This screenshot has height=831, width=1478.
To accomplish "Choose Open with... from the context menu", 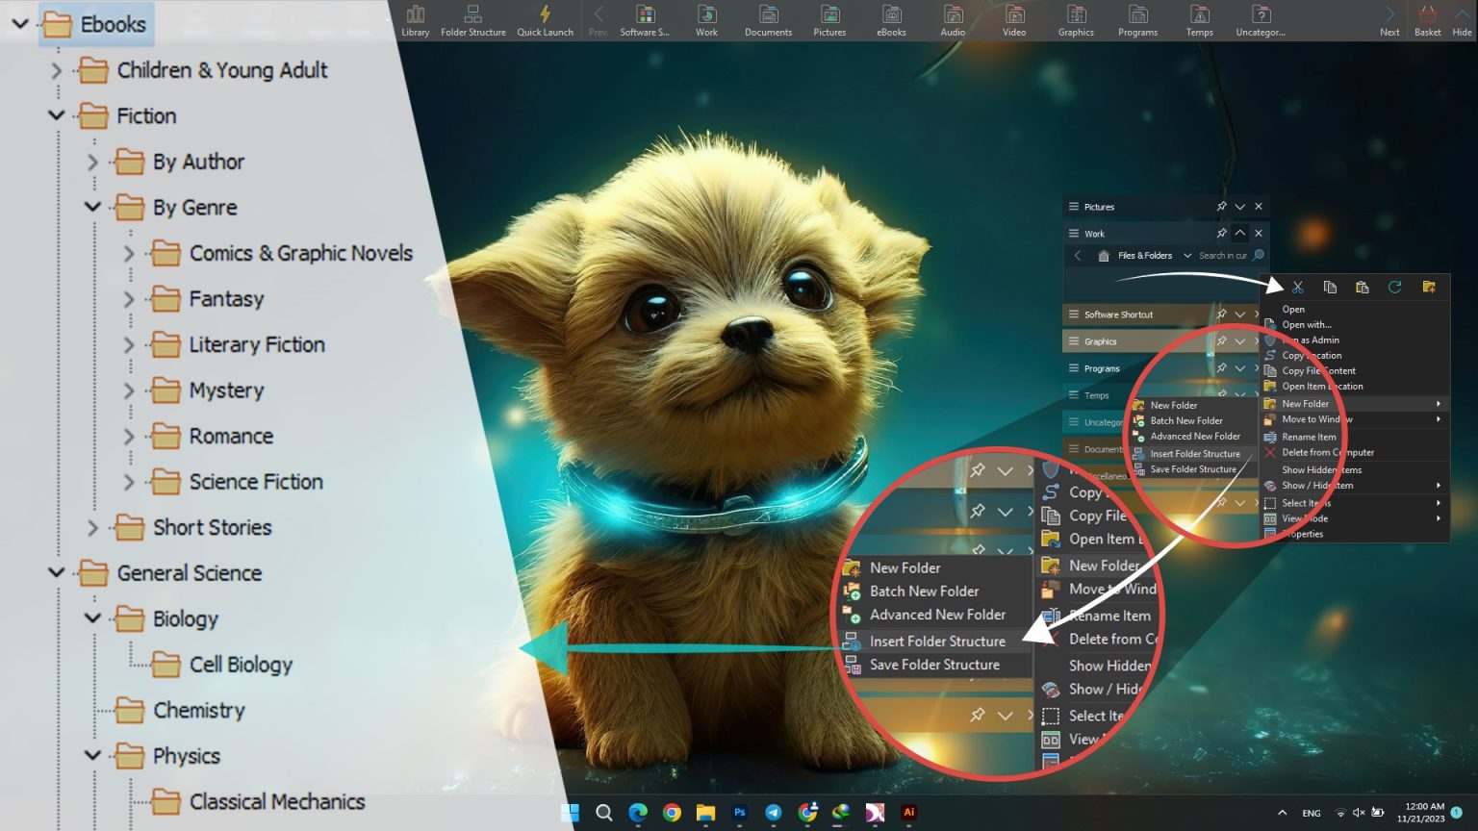I will tap(1306, 325).
